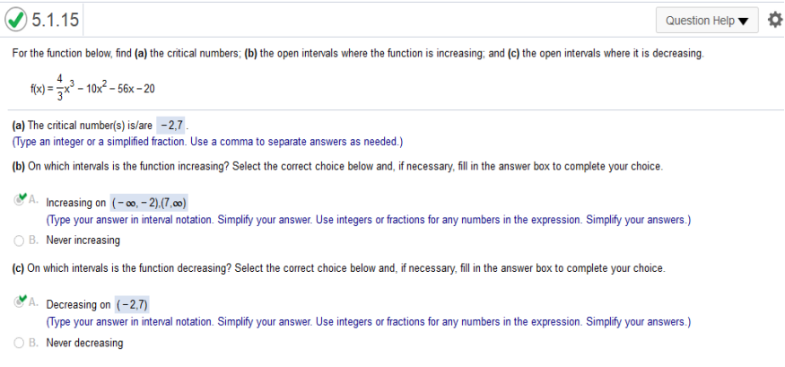Viewport: 785px width, 367px height.
Task: Select option B Never increasing
Action: point(19,240)
